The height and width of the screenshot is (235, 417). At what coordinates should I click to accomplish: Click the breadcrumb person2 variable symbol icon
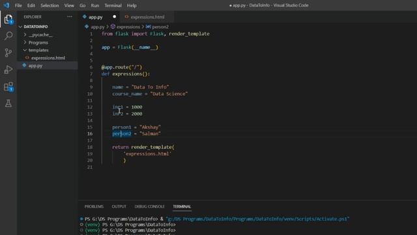point(149,27)
